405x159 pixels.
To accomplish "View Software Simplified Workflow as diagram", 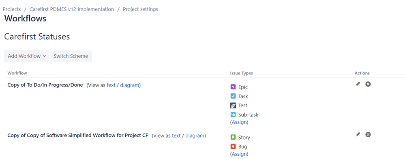I will 195,136.
